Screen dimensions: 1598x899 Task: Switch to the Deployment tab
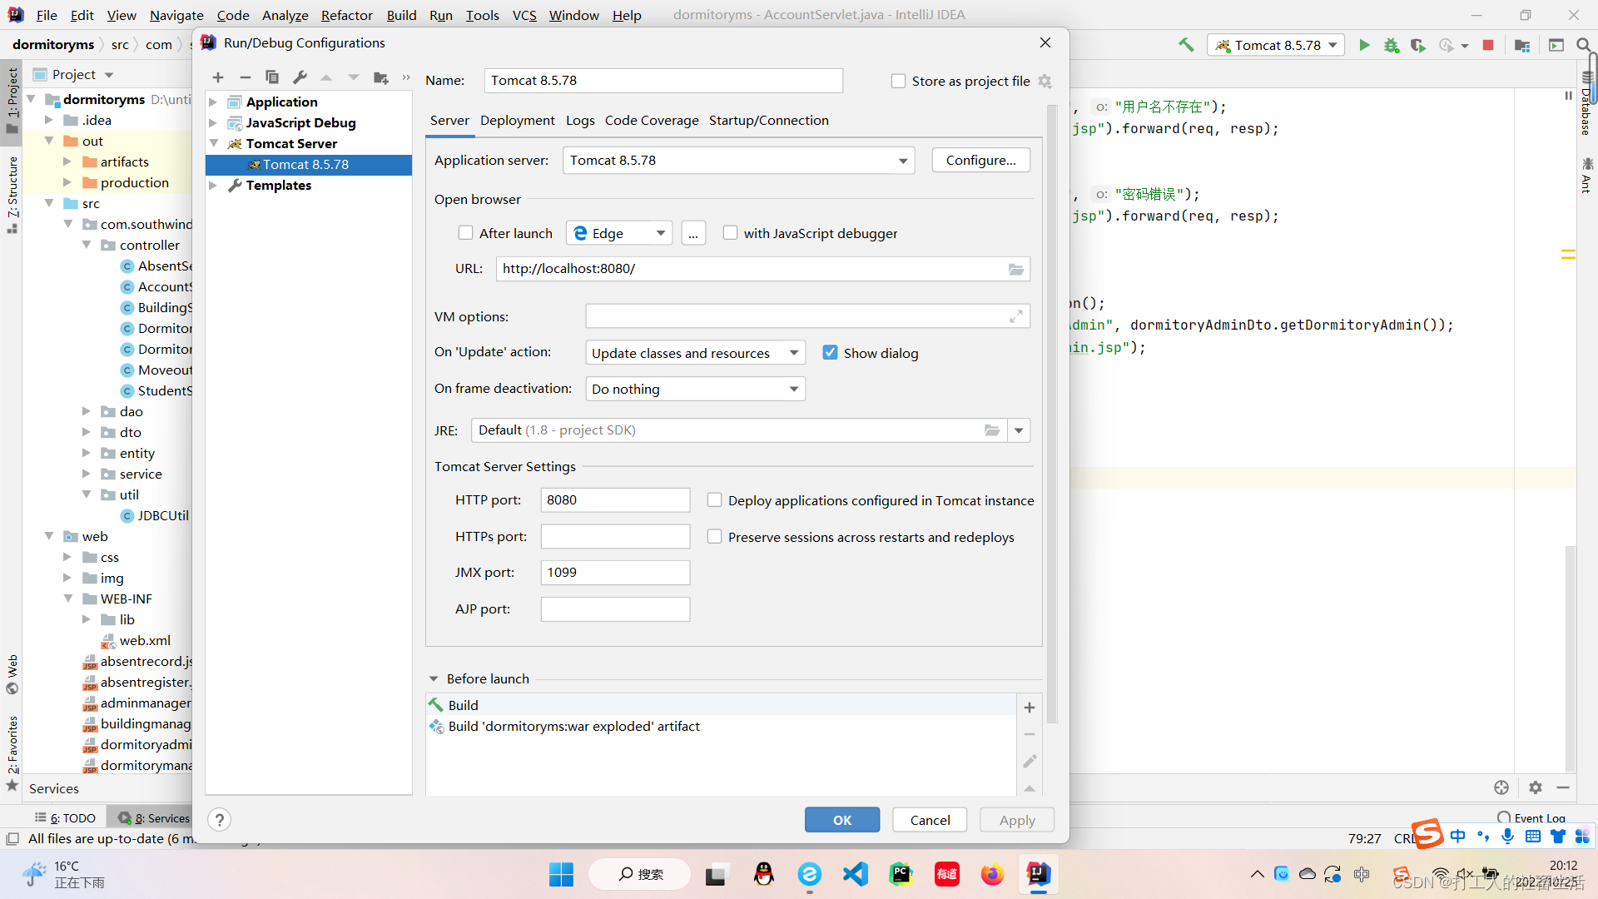click(517, 120)
